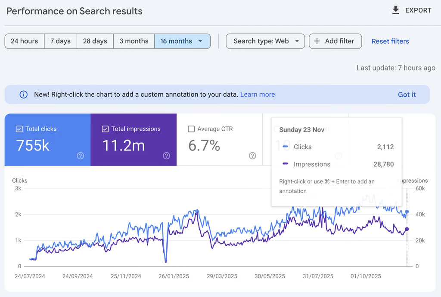Uncheck the Total clicks checkbox
The width and height of the screenshot is (441, 297).
point(19,129)
